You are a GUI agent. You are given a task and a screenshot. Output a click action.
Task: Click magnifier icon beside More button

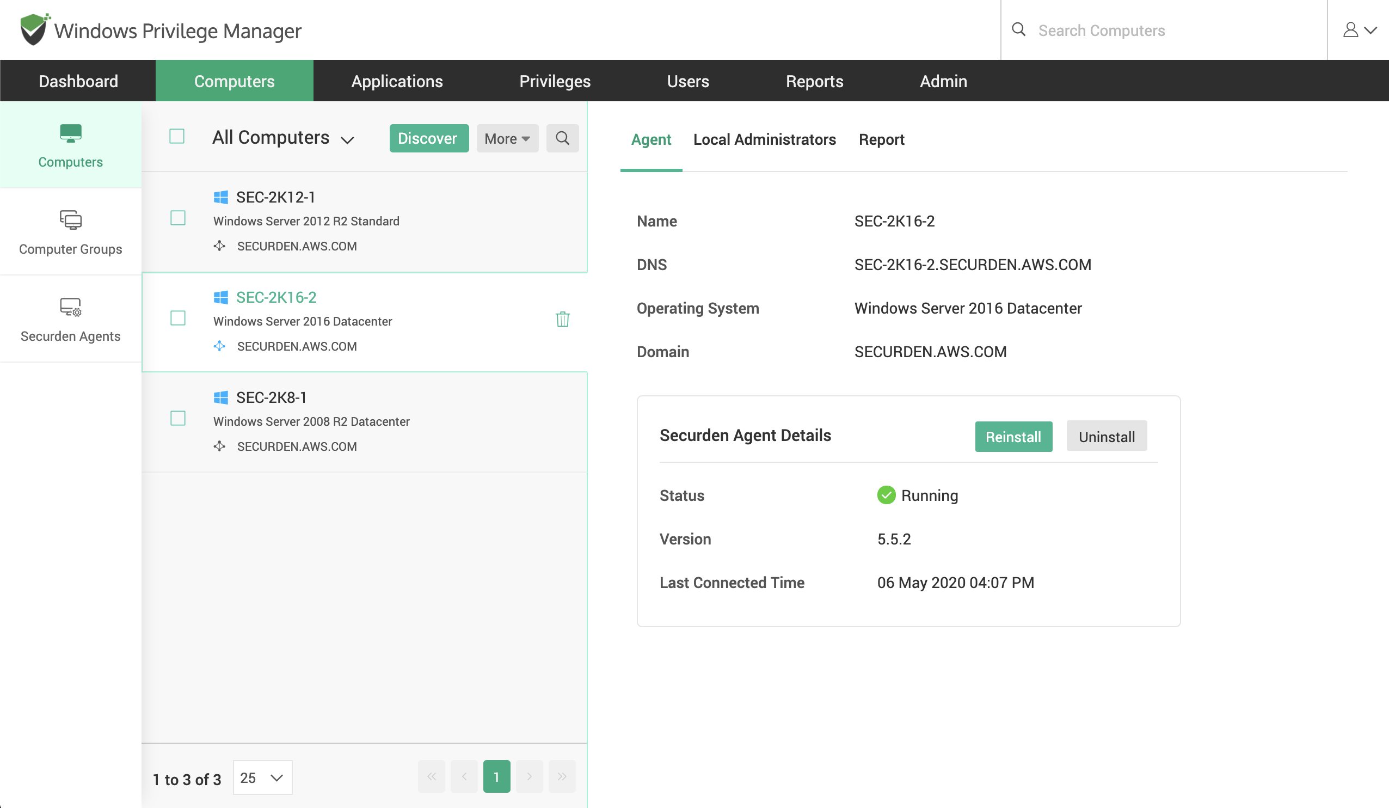[x=562, y=138]
